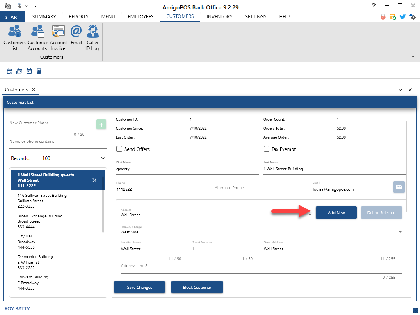Click the First Name input field

(187, 169)
